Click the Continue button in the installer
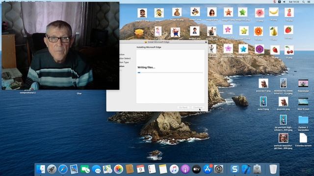 tap(198, 108)
